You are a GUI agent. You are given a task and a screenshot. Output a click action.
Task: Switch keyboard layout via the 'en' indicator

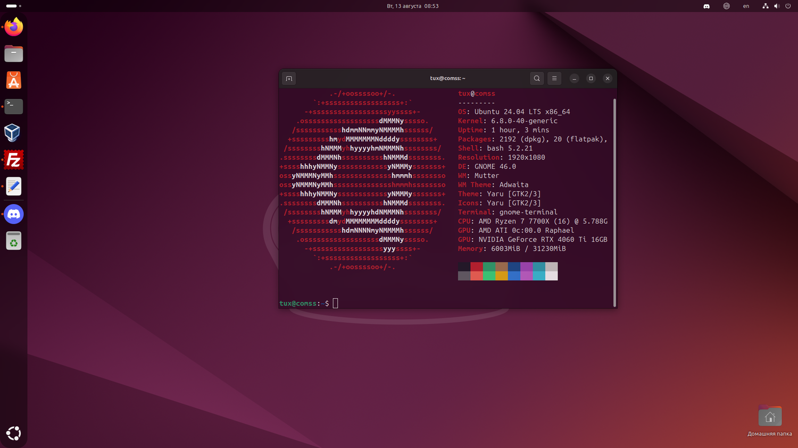pyautogui.click(x=746, y=6)
